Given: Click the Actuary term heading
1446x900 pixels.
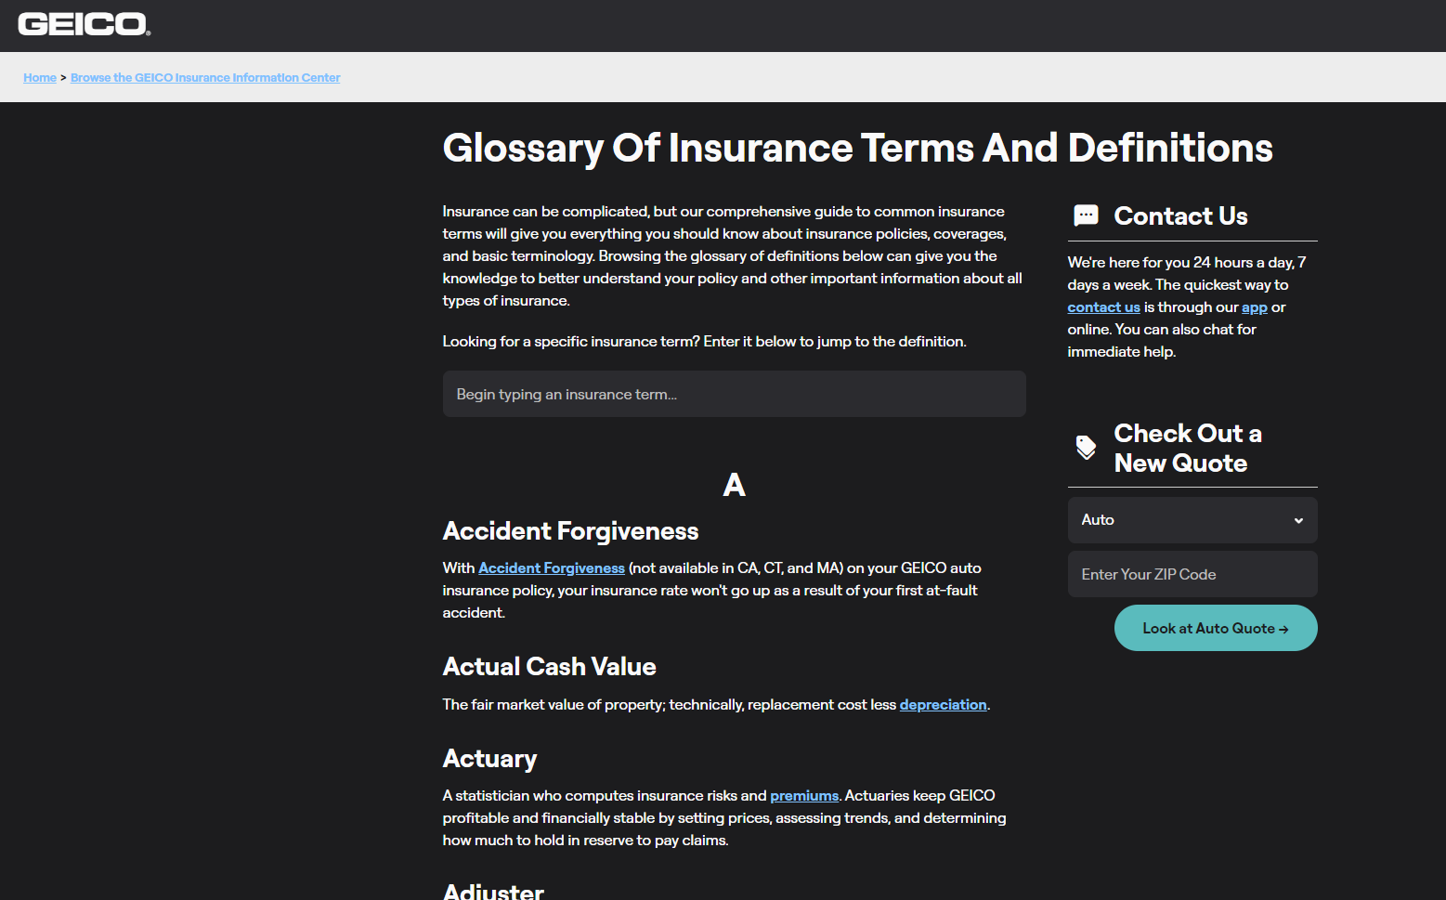Looking at the screenshot, I should pyautogui.click(x=489, y=759).
